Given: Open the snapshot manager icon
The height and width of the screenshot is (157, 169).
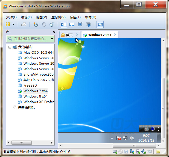Looking at the screenshot, I should coord(52,24).
